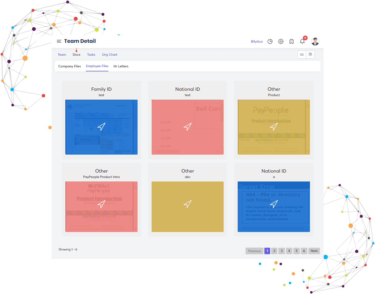The width and height of the screenshot is (375, 294).
Task: Open the user profile avatar
Action: pos(315,41)
